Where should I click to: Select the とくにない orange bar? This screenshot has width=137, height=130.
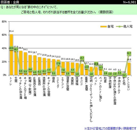click(129, 69)
